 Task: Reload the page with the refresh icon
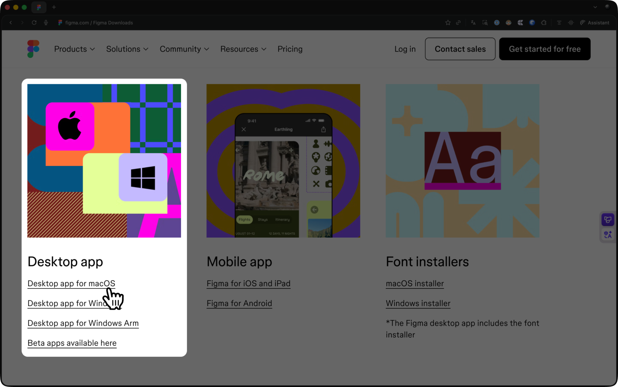[x=34, y=23]
